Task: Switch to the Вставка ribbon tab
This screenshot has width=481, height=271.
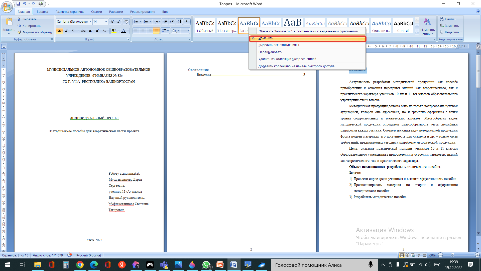Action: point(42,12)
